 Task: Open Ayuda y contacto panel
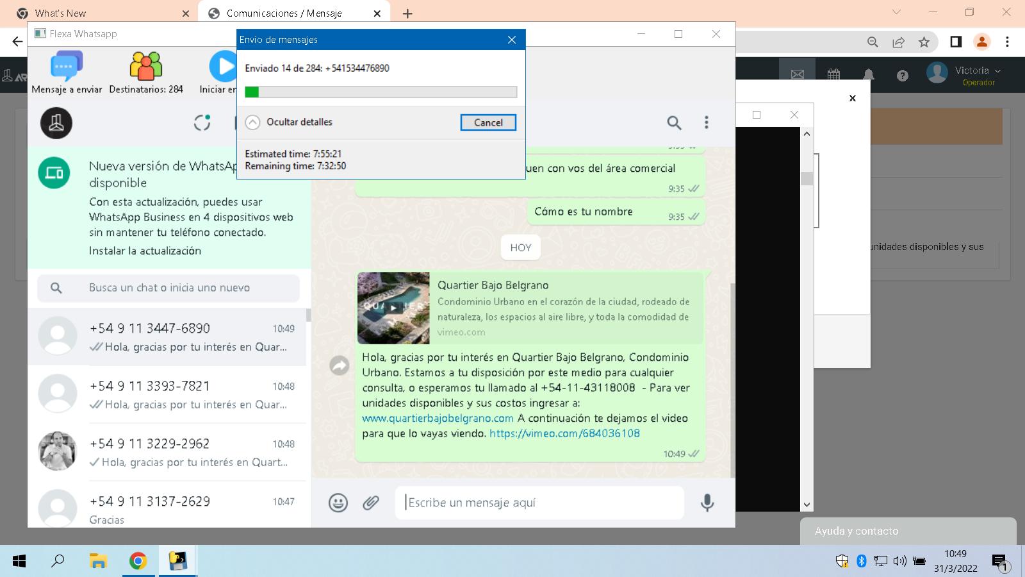click(908, 531)
